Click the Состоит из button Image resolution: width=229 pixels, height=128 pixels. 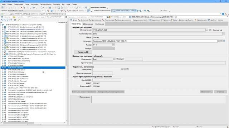pyautogui.click(x=83, y=20)
